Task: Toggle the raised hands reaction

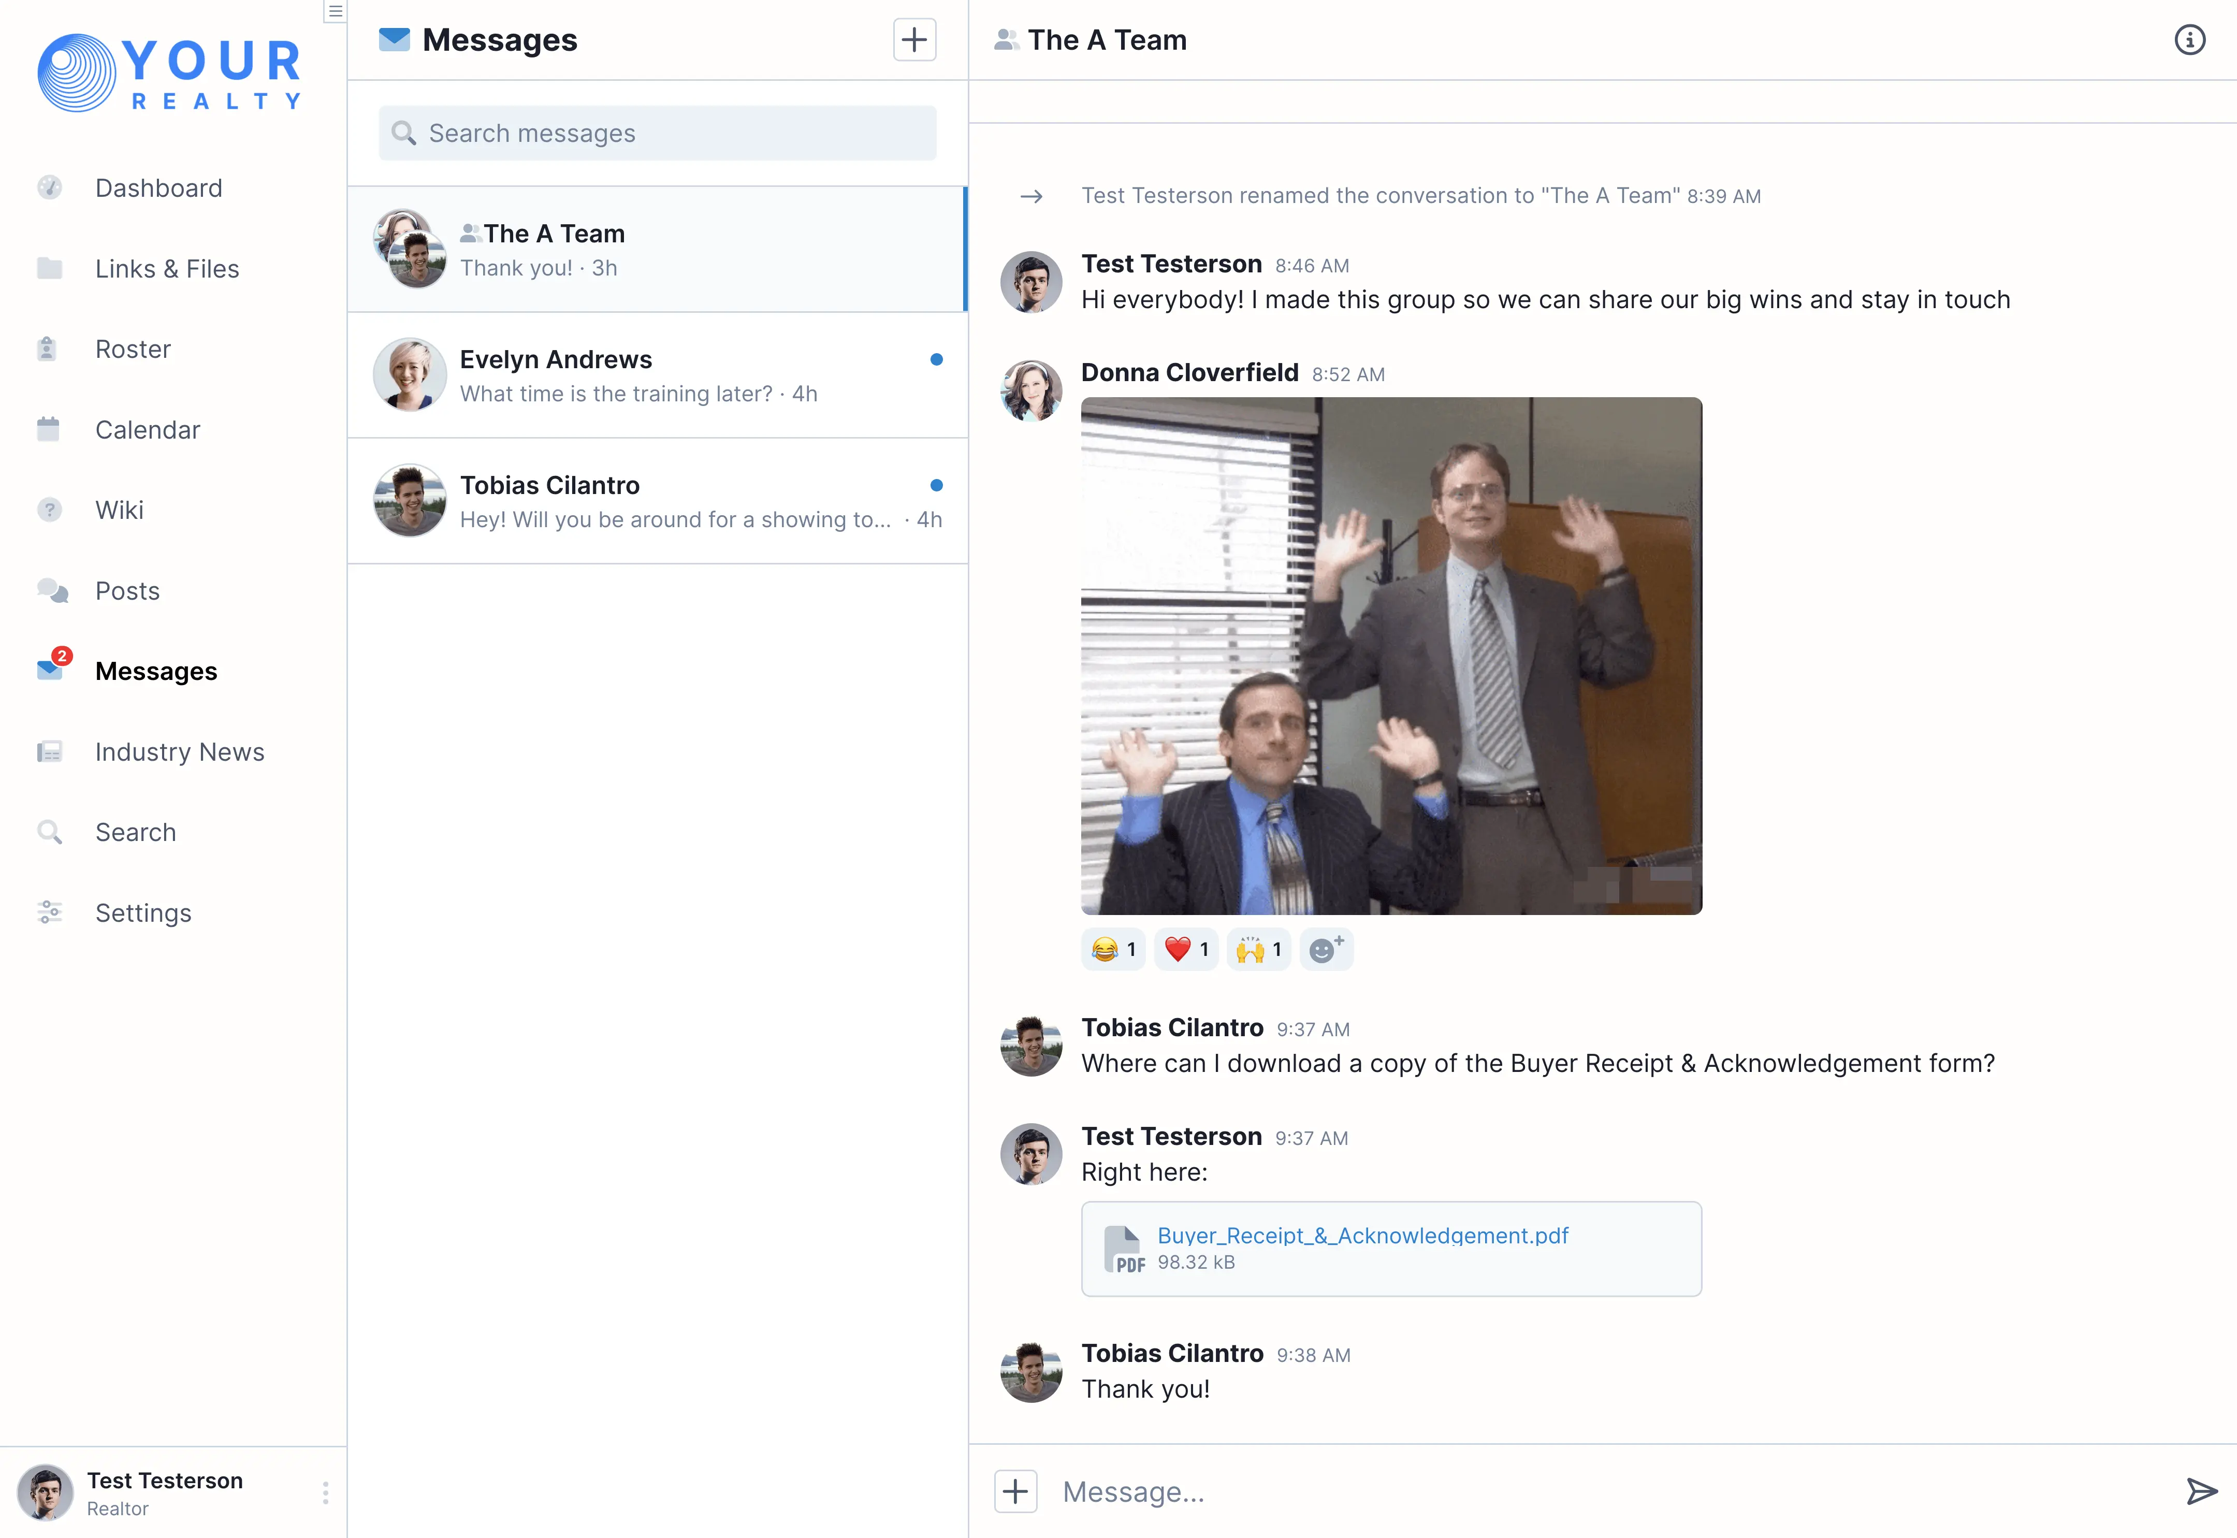Action: (1258, 949)
